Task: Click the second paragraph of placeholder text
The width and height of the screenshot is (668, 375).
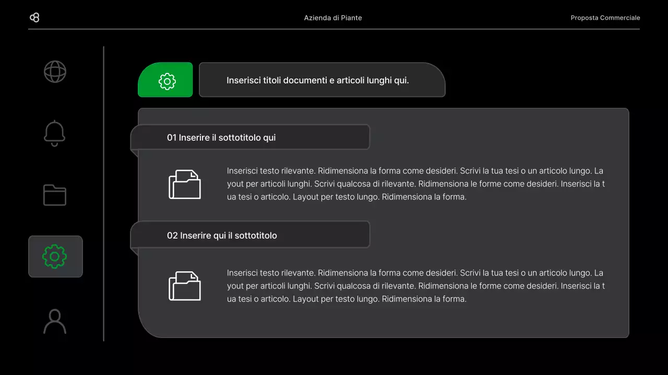Action: (416, 286)
